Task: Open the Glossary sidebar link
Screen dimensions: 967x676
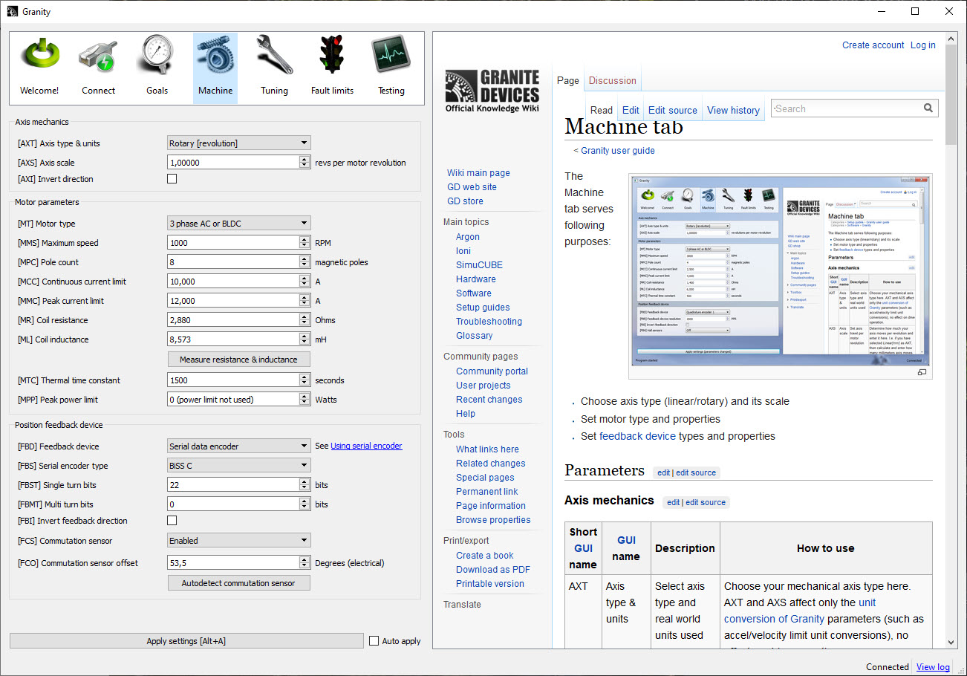Action: [x=475, y=336]
